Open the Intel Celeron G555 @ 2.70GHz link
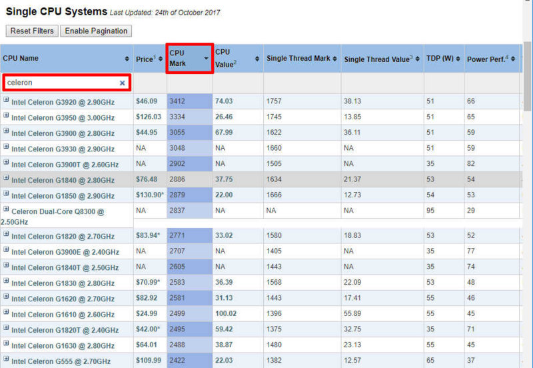 pyautogui.click(x=61, y=361)
